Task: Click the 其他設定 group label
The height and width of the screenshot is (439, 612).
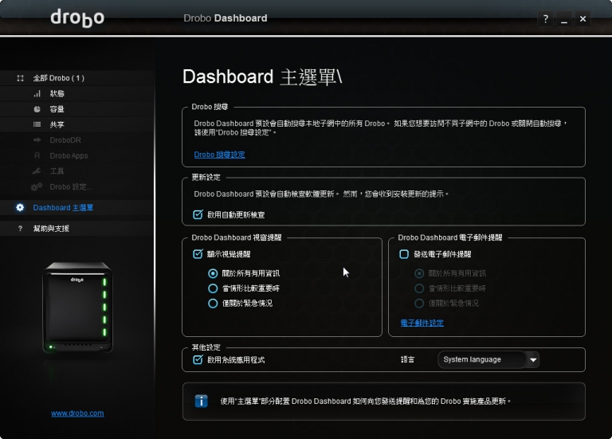Action: coord(206,347)
